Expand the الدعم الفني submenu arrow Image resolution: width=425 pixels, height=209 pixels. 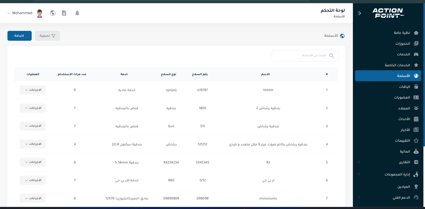(x=359, y=197)
